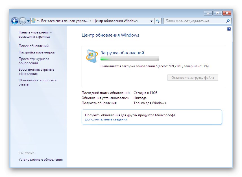Viewport: 242px width, 177px height.
Task: Click the search magnifier icon
Action: click(228, 21)
